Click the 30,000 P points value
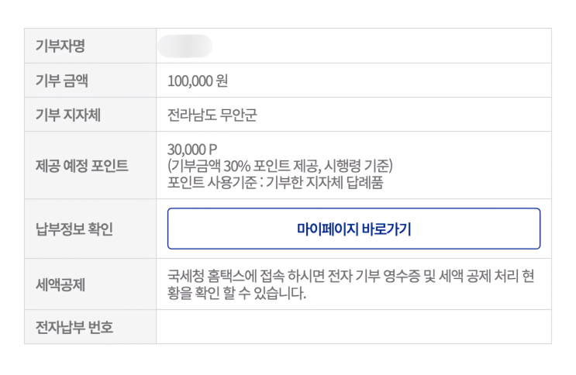Viewport: 576px width, 375px height. [x=192, y=150]
